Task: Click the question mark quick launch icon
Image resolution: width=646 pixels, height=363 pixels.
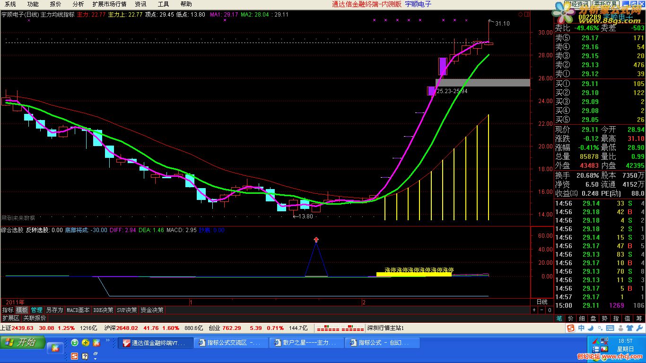Action: coord(86,356)
